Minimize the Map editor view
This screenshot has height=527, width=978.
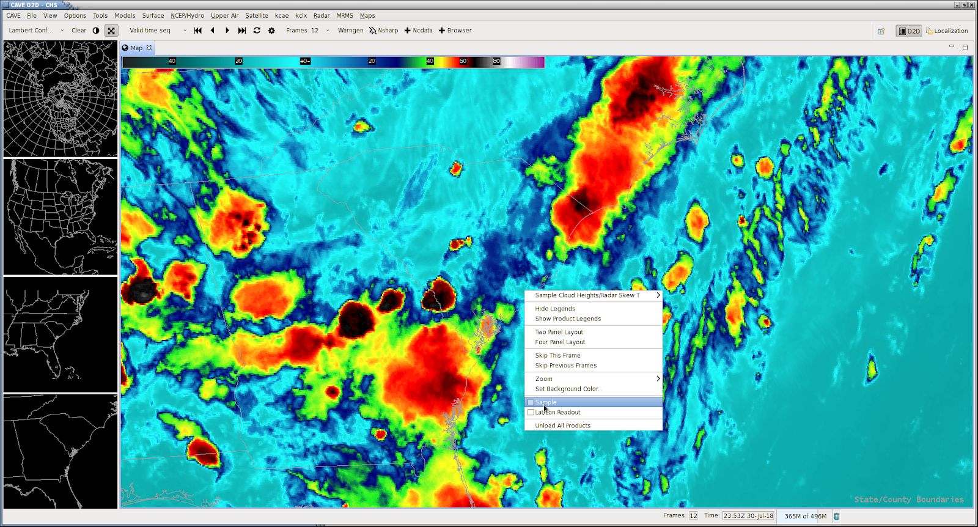951,46
